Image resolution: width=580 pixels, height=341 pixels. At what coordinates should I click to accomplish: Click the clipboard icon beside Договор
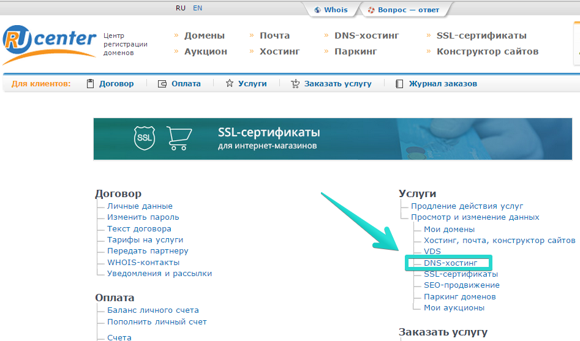point(90,84)
